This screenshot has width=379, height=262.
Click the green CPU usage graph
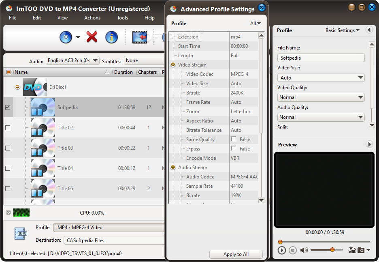point(21,213)
